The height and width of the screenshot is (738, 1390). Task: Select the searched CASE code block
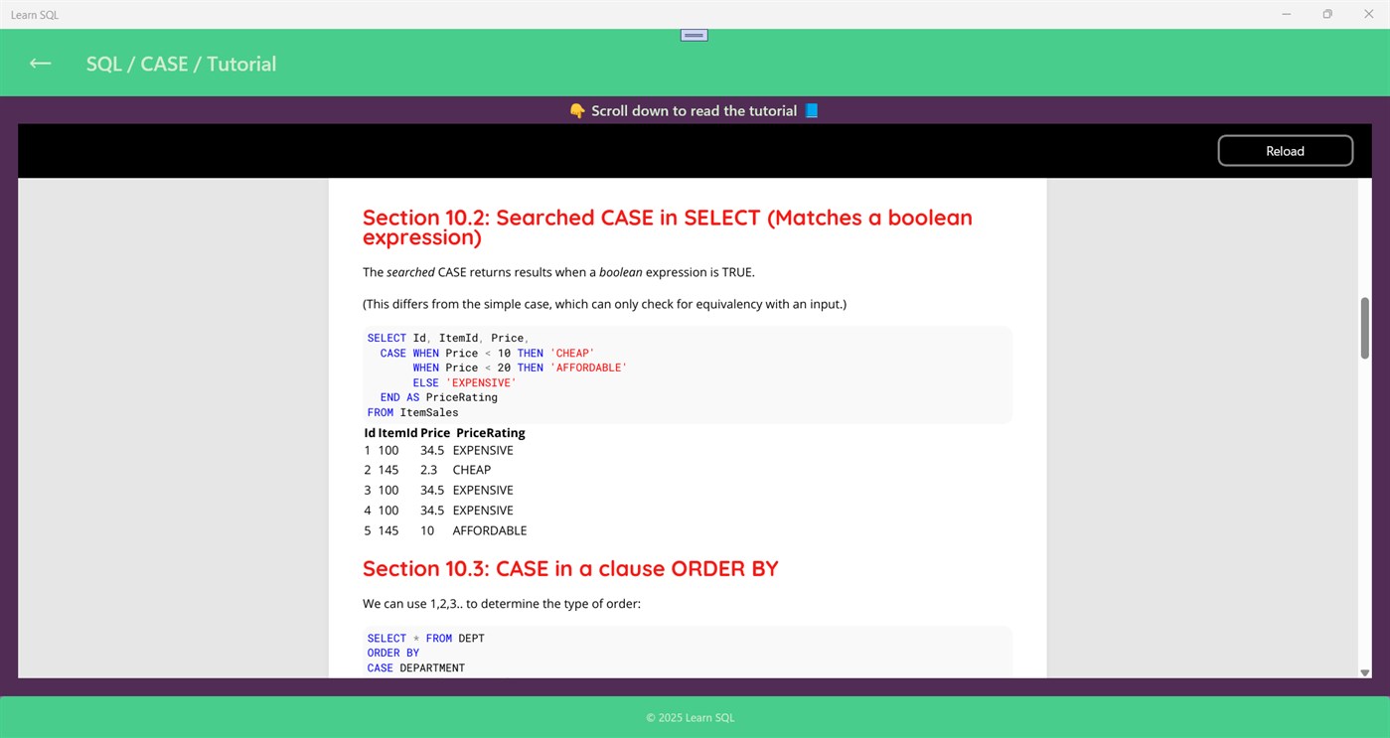(688, 373)
